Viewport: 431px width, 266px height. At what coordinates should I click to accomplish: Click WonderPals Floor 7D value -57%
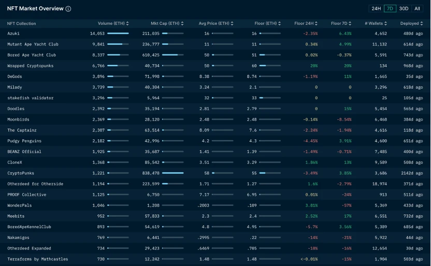point(347,205)
